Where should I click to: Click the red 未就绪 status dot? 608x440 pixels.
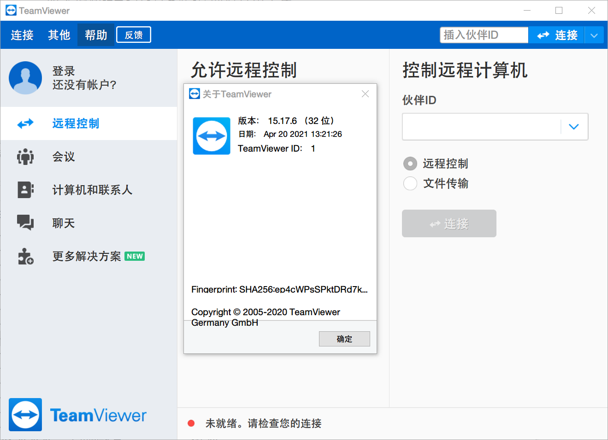pos(191,422)
